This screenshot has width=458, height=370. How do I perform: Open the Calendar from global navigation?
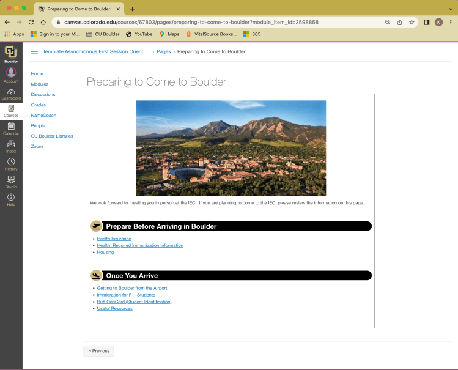coord(11,128)
